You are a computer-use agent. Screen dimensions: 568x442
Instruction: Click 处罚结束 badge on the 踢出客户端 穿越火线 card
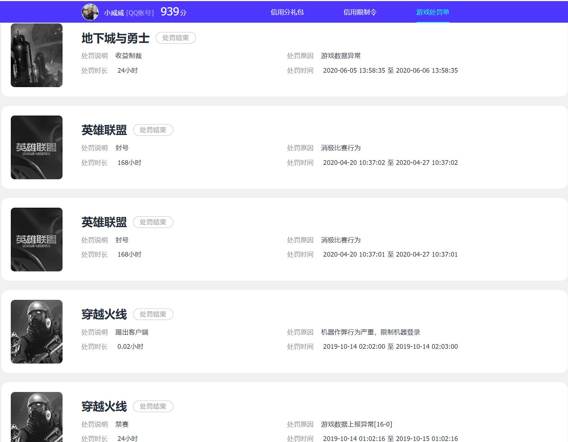click(x=153, y=314)
